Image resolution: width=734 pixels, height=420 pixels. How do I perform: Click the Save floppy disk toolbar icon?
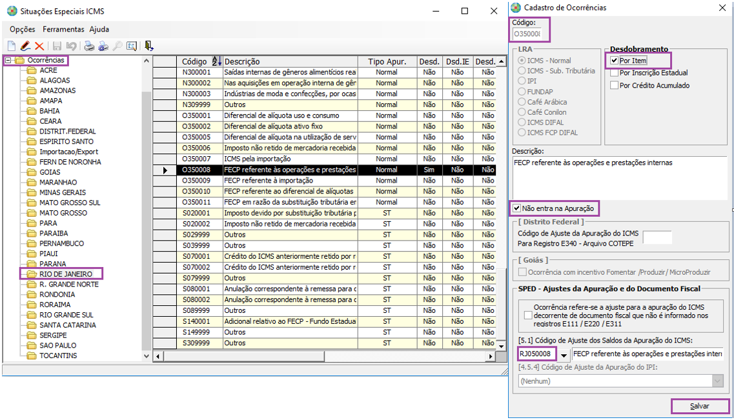pyautogui.click(x=57, y=46)
